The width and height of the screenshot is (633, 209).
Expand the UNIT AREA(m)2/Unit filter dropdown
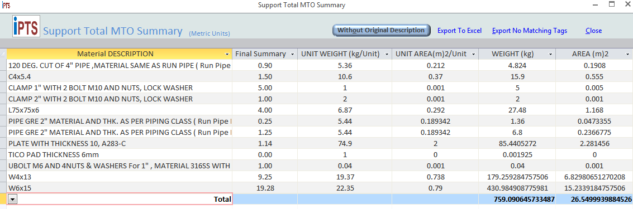click(474, 54)
